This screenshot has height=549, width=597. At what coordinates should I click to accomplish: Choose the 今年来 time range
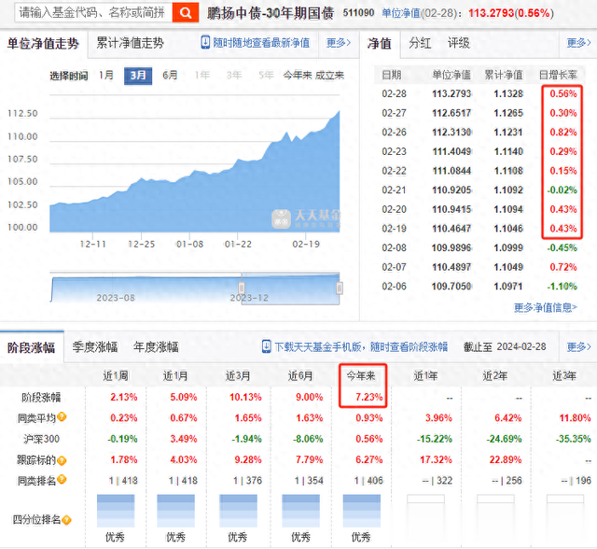click(x=298, y=76)
